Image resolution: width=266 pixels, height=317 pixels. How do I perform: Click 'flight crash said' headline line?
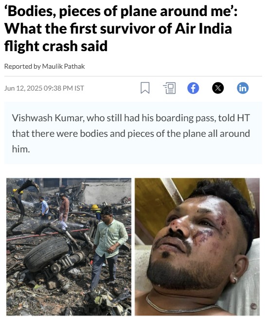[56, 46]
